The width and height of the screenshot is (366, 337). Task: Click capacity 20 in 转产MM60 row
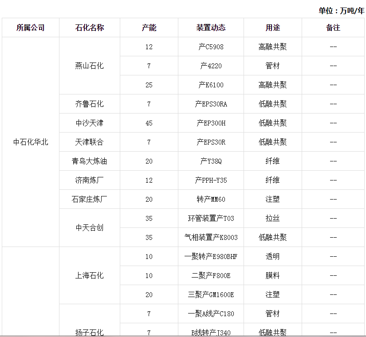[x=149, y=199]
